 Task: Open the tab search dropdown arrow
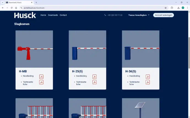click(x=2, y=2)
